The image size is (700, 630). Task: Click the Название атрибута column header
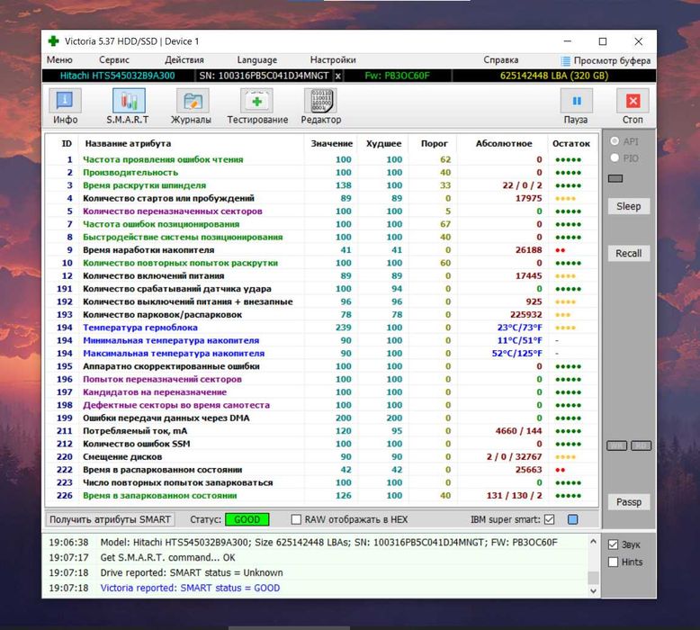(x=128, y=143)
